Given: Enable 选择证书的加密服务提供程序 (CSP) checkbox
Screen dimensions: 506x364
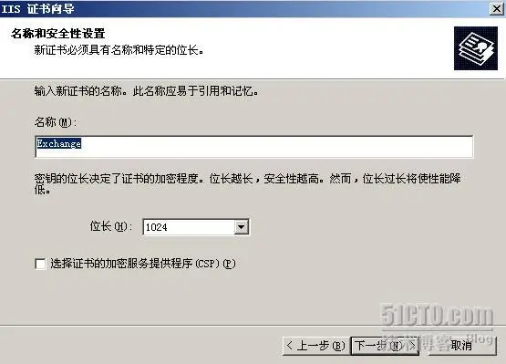Looking at the screenshot, I should (40, 264).
